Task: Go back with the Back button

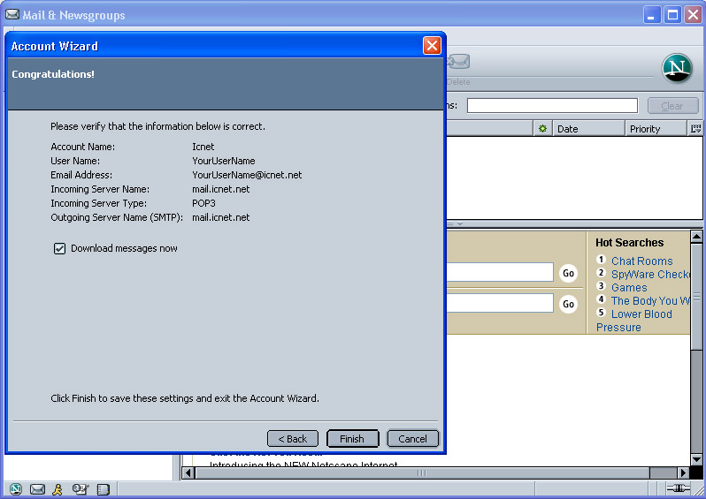Action: 293,439
